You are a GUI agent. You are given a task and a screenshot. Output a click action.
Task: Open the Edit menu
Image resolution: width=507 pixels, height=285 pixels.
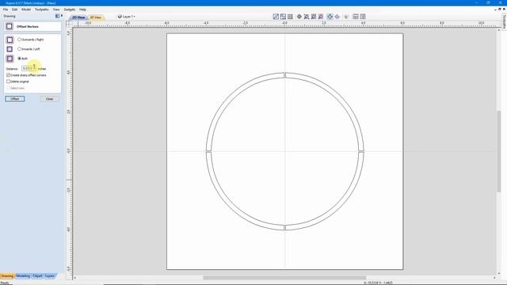pos(15,9)
